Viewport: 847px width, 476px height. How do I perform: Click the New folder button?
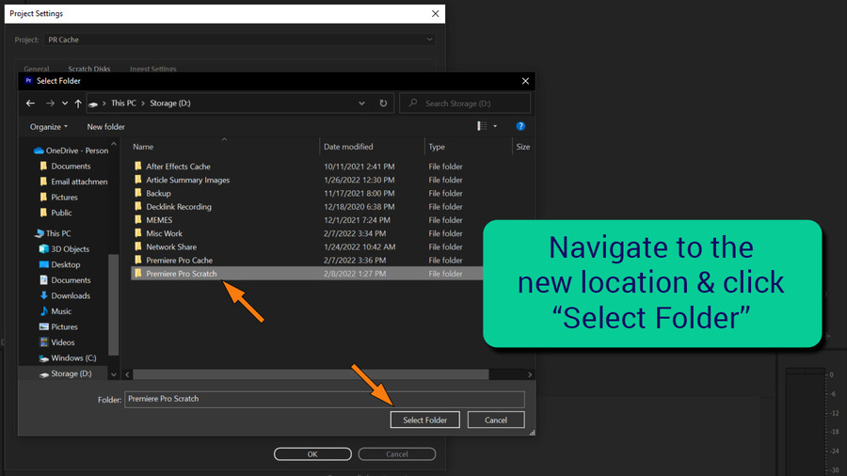pyautogui.click(x=105, y=127)
